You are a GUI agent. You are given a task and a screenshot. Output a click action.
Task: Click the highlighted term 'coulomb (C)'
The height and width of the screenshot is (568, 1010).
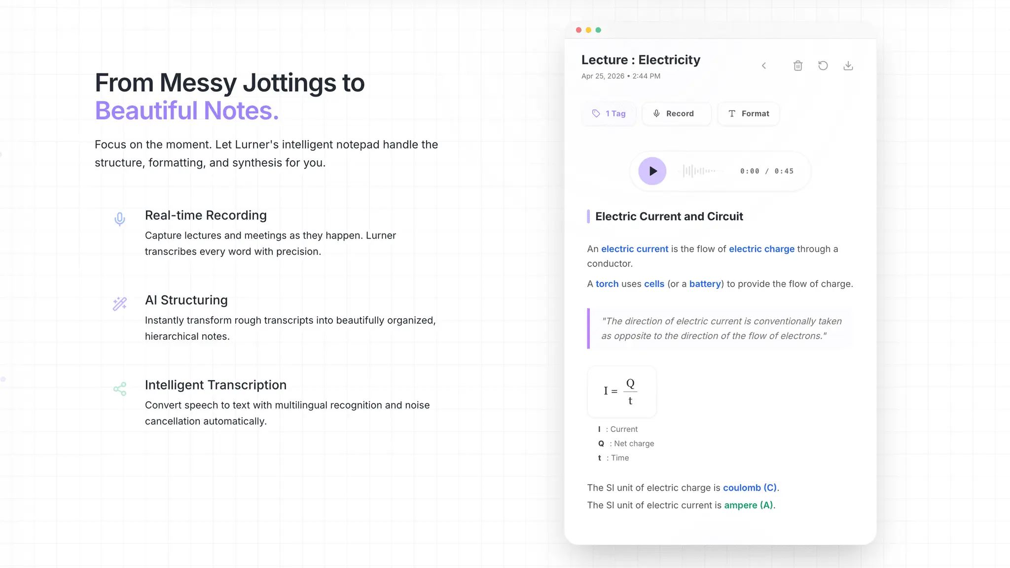point(750,488)
